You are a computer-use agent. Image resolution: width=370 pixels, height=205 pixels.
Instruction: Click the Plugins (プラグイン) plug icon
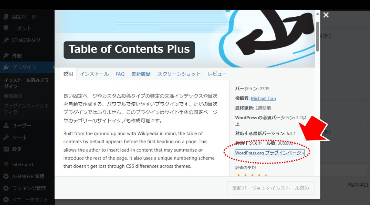click(x=6, y=67)
